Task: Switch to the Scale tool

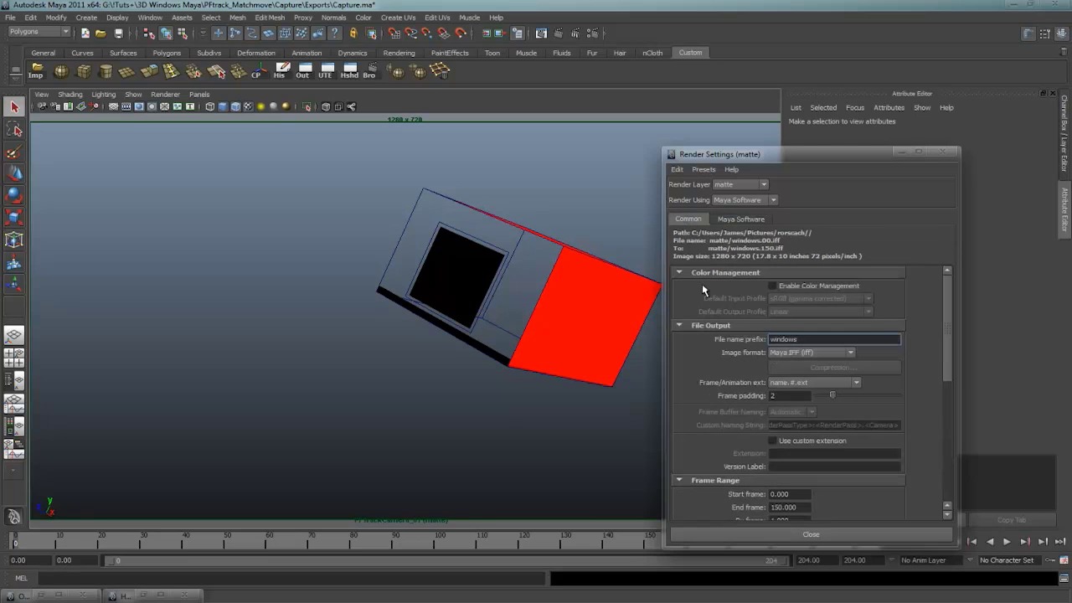Action: 14,218
